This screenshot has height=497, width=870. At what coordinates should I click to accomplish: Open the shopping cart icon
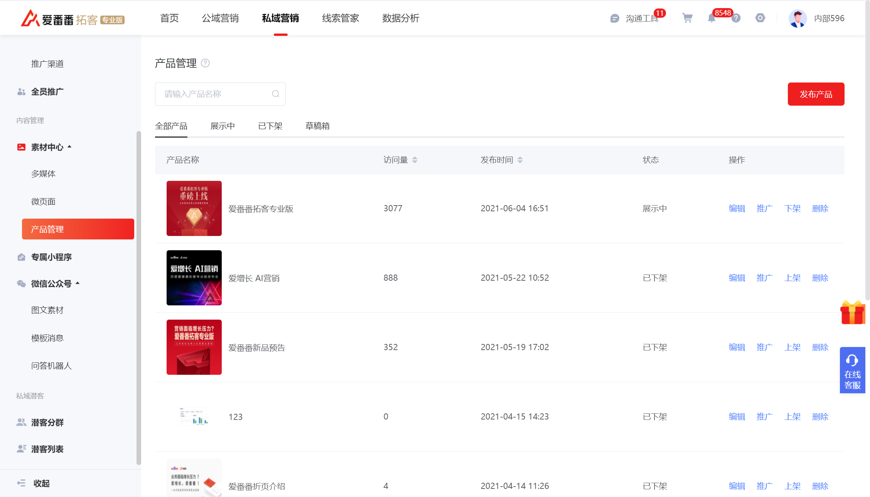point(687,18)
